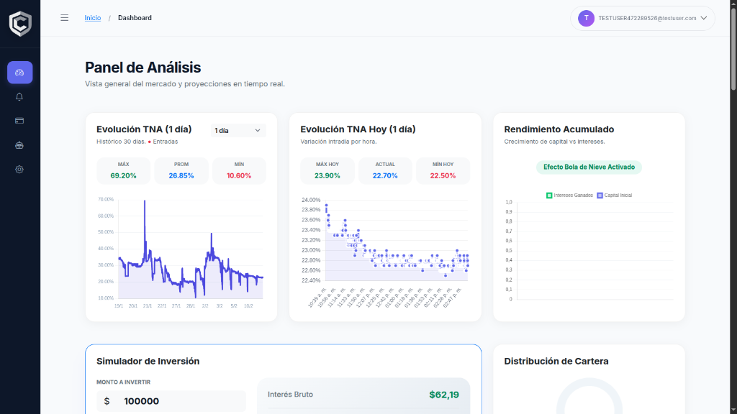
Task: Open the settings gear icon
Action: [19, 169]
